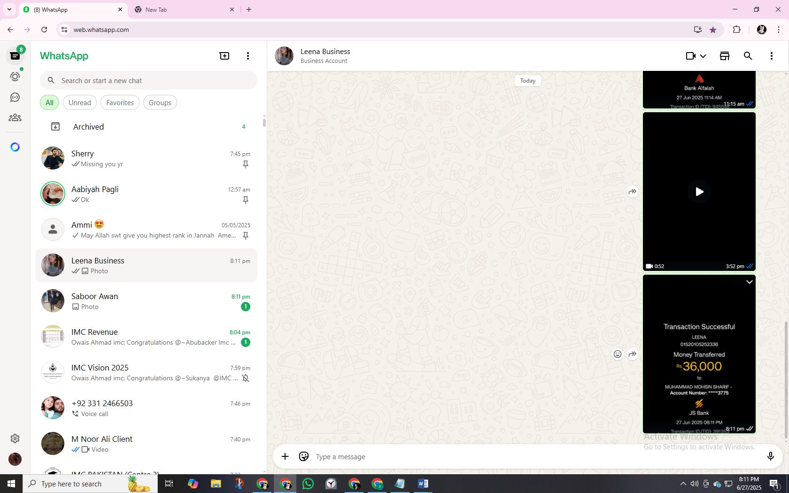Viewport: 789px width, 493px height.
Task: Open the IMC Revenue group chat
Action: click(147, 337)
